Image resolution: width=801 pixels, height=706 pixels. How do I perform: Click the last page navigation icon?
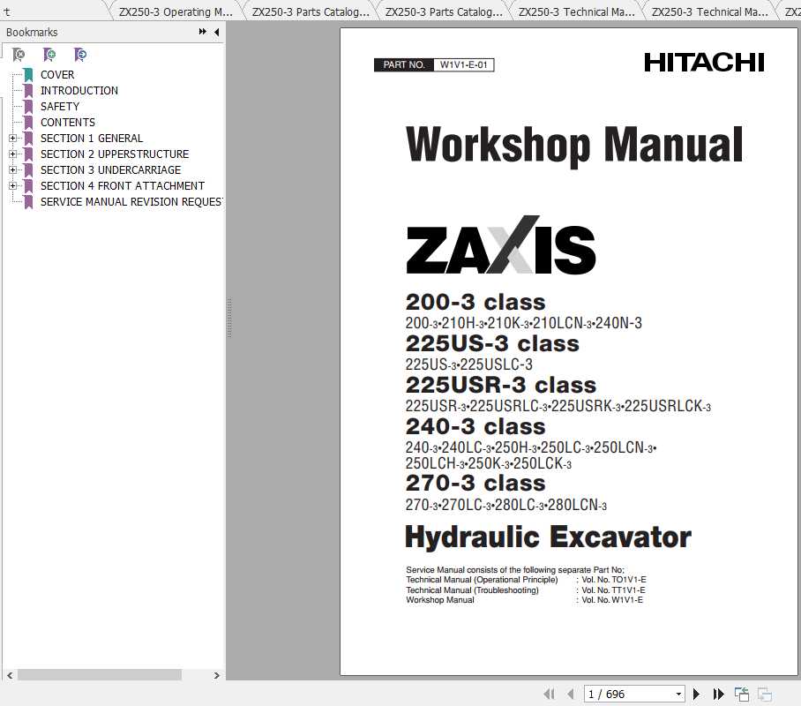tap(719, 693)
